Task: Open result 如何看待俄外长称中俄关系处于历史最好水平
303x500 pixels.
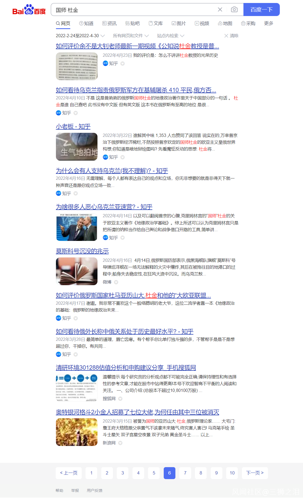Action: tap(125, 332)
